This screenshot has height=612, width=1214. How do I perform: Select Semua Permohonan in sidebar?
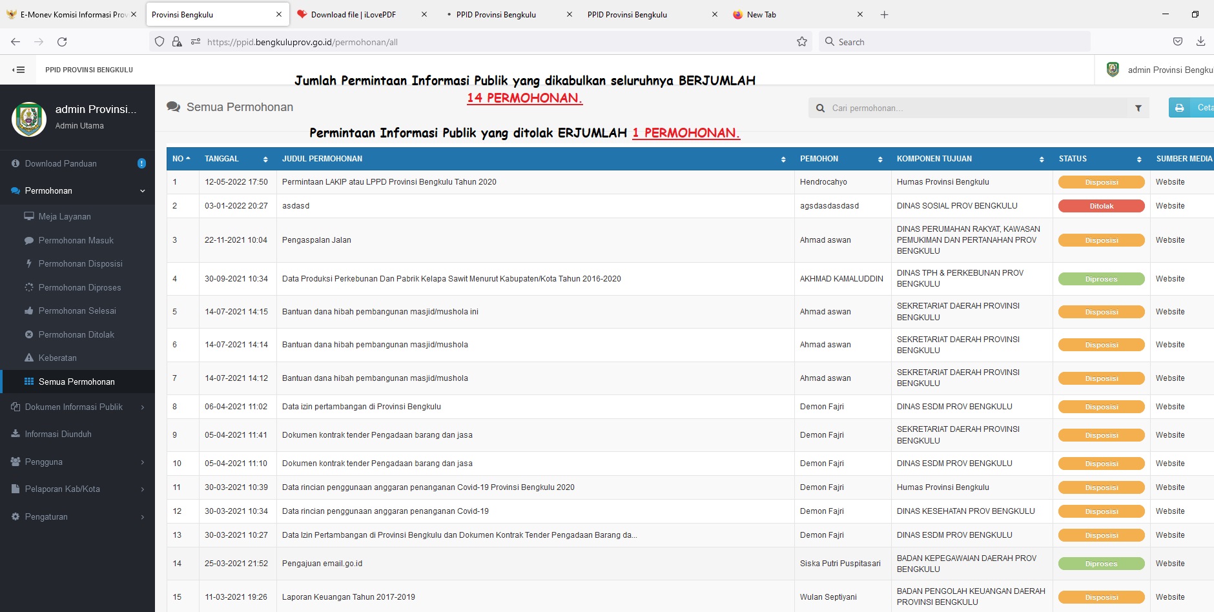coord(76,382)
